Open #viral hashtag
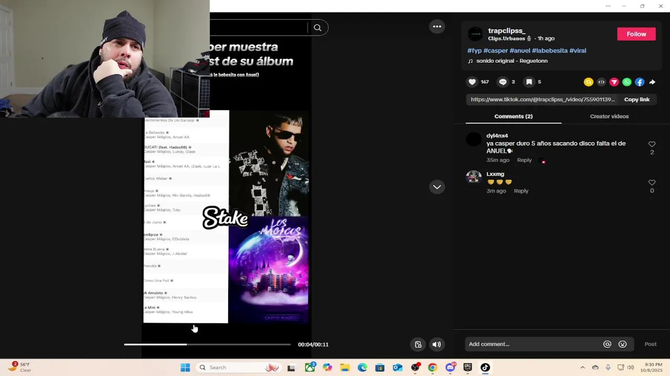 click(x=578, y=51)
